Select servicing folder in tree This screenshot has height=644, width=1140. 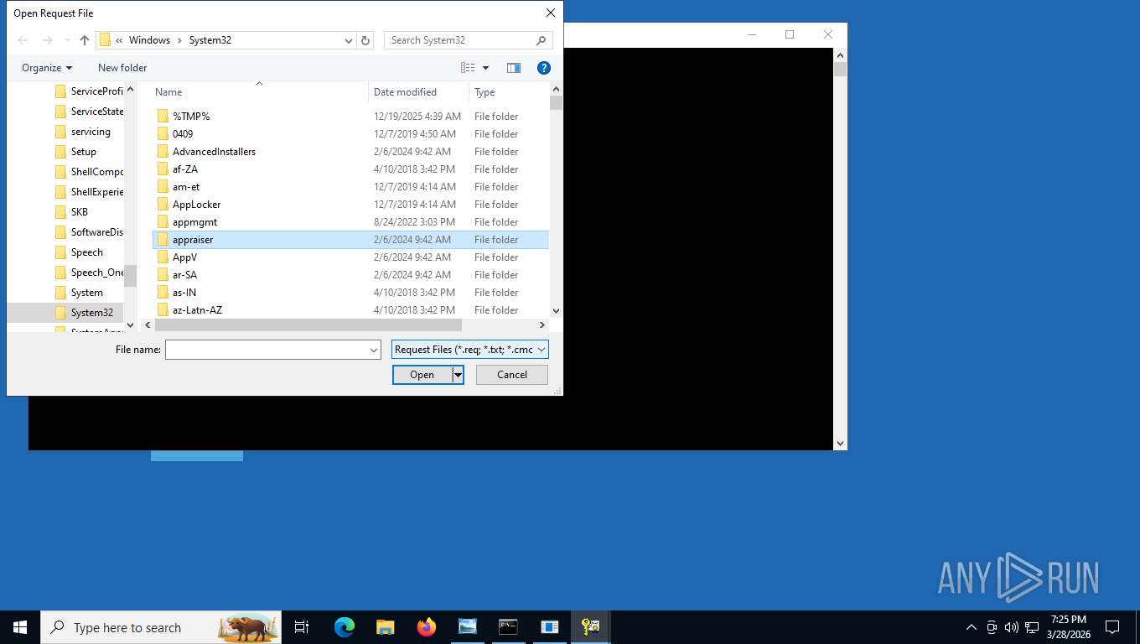coord(82,132)
